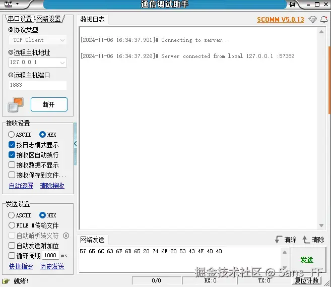The height and width of the screenshot is (287, 331).
Task: Click the left 清除 arrow icon
Action: [x=279, y=240]
